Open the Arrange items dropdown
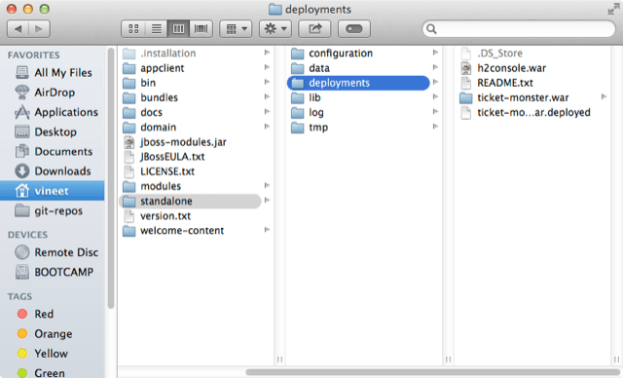 click(236, 29)
